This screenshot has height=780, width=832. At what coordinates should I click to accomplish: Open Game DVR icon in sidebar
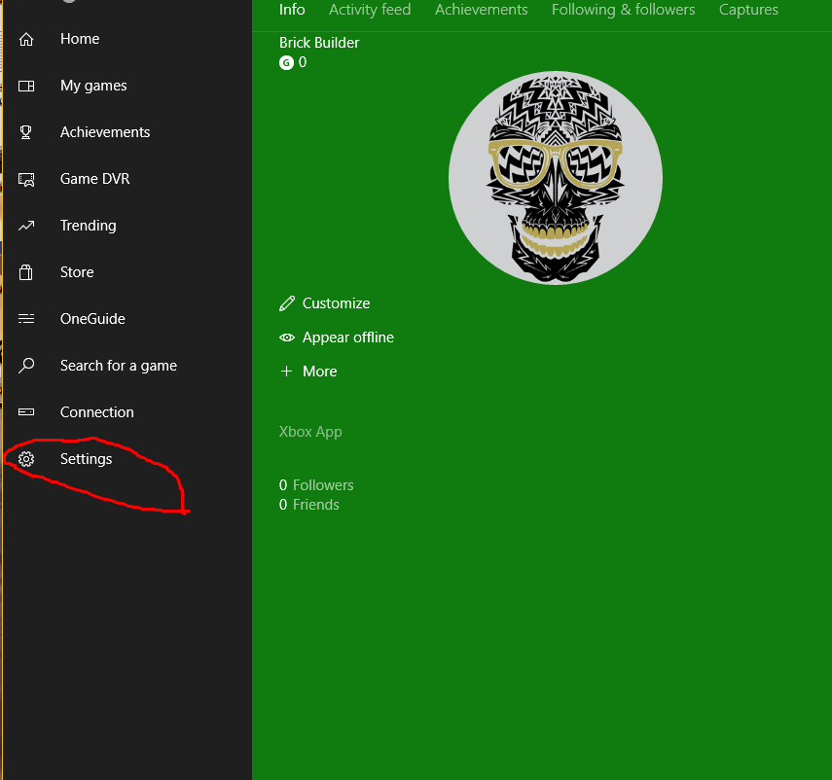coord(26,179)
